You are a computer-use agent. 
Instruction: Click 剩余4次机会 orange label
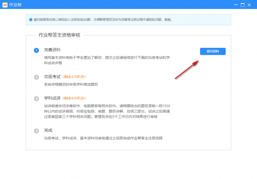click(x=74, y=98)
